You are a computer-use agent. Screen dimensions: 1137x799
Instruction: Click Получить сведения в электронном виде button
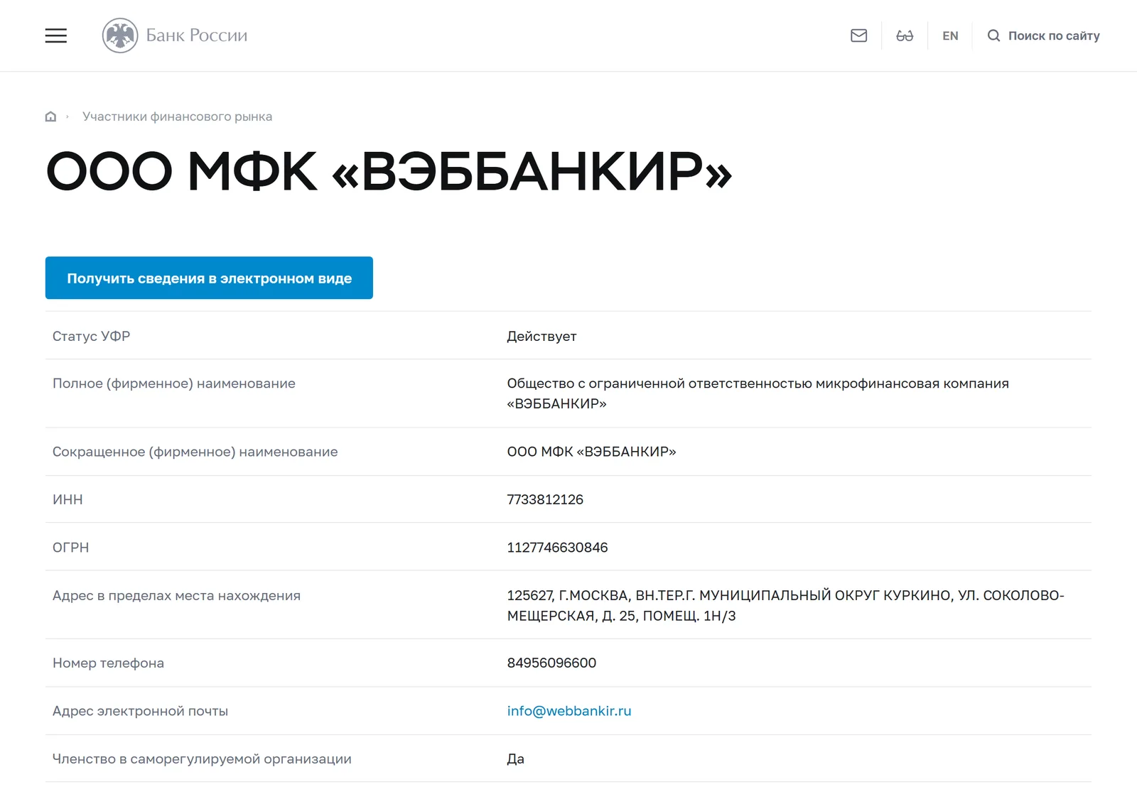[209, 278]
